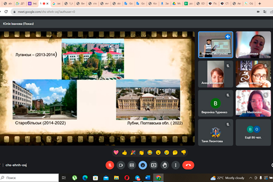Screen dimensions: 273x182
Task: Click Наталія Мотунова's video tile
Action: pos(215,45)
